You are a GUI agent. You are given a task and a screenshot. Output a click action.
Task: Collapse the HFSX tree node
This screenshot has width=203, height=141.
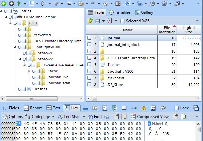pyautogui.click(x=10, y=23)
